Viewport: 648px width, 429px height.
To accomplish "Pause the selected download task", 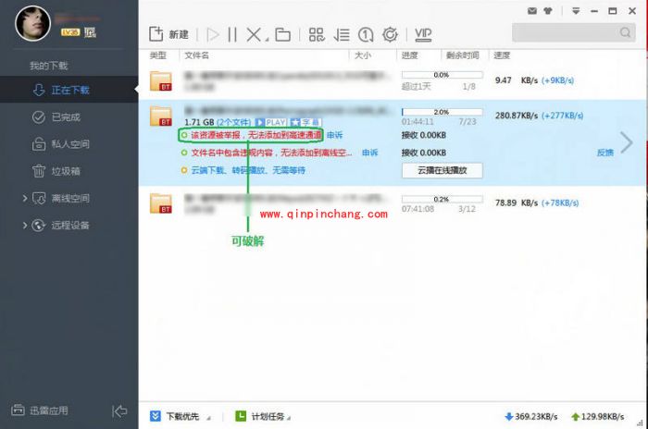I will click(232, 34).
